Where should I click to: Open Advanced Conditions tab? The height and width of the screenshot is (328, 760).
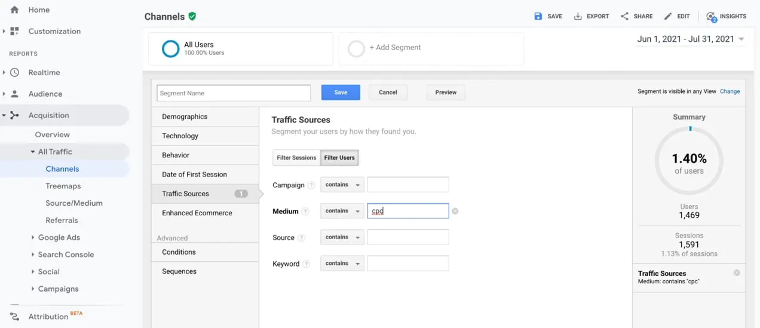[x=205, y=252]
